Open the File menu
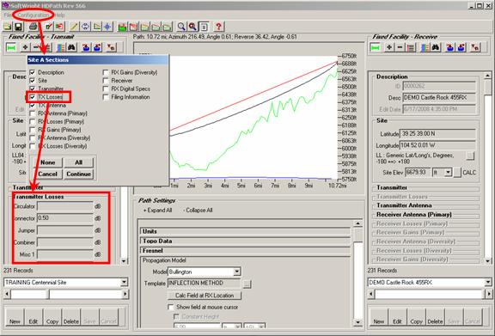The image size is (495, 336). coord(8,15)
